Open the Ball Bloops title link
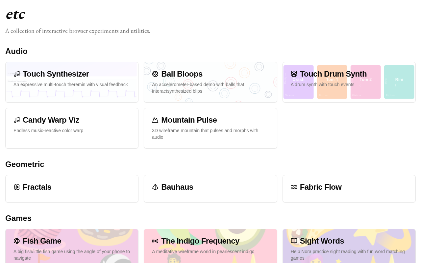Image resolution: width=421 pixels, height=263 pixels. (x=182, y=74)
